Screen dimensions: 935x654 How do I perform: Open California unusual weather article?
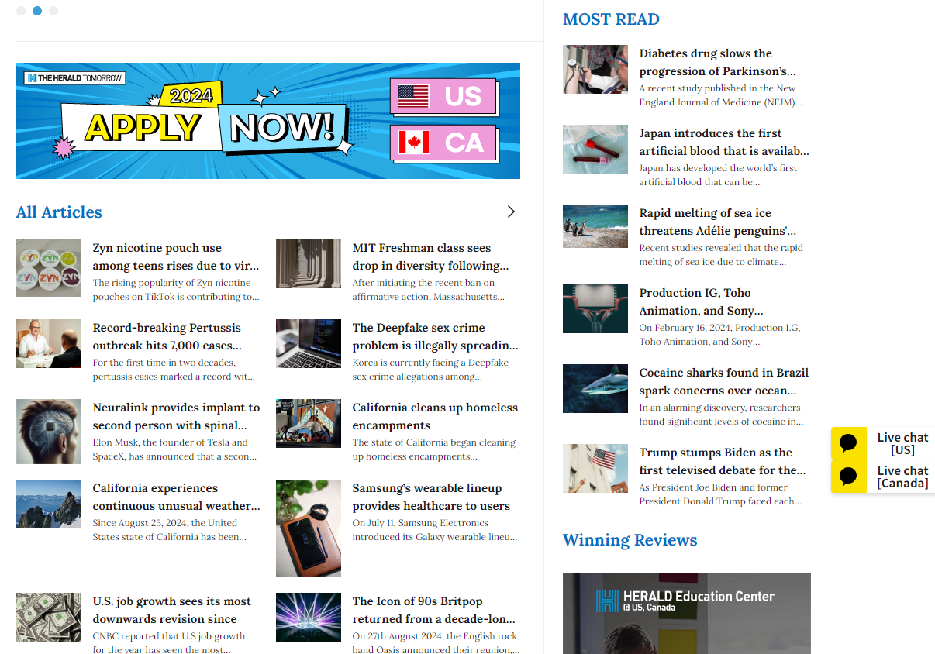177,497
